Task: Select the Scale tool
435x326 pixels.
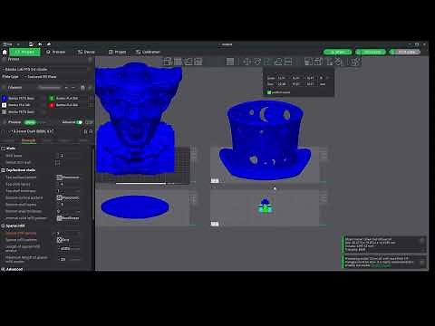Action: pyautogui.click(x=267, y=62)
